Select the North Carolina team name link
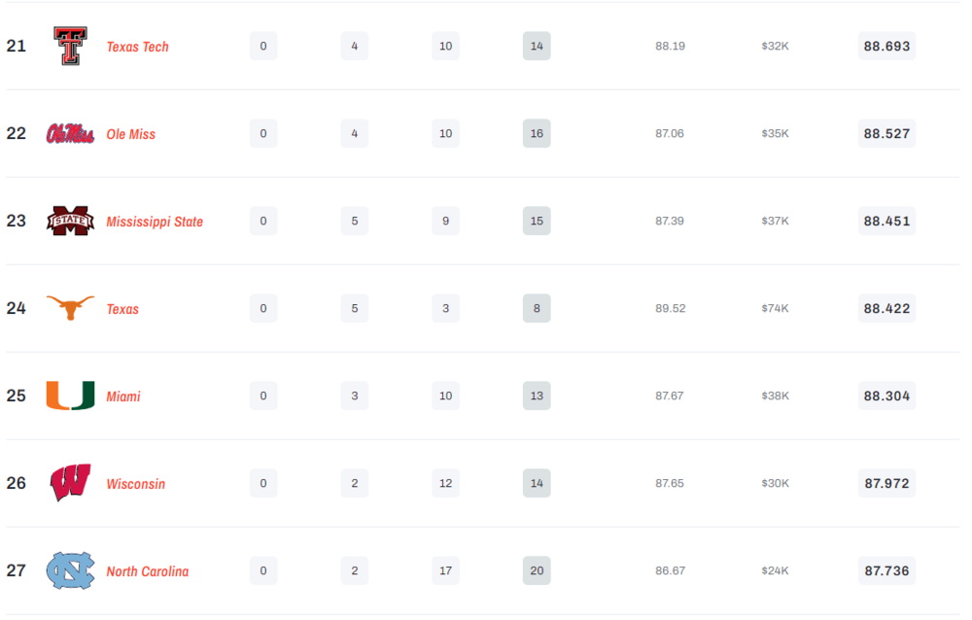This screenshot has width=972, height=620. tap(148, 571)
